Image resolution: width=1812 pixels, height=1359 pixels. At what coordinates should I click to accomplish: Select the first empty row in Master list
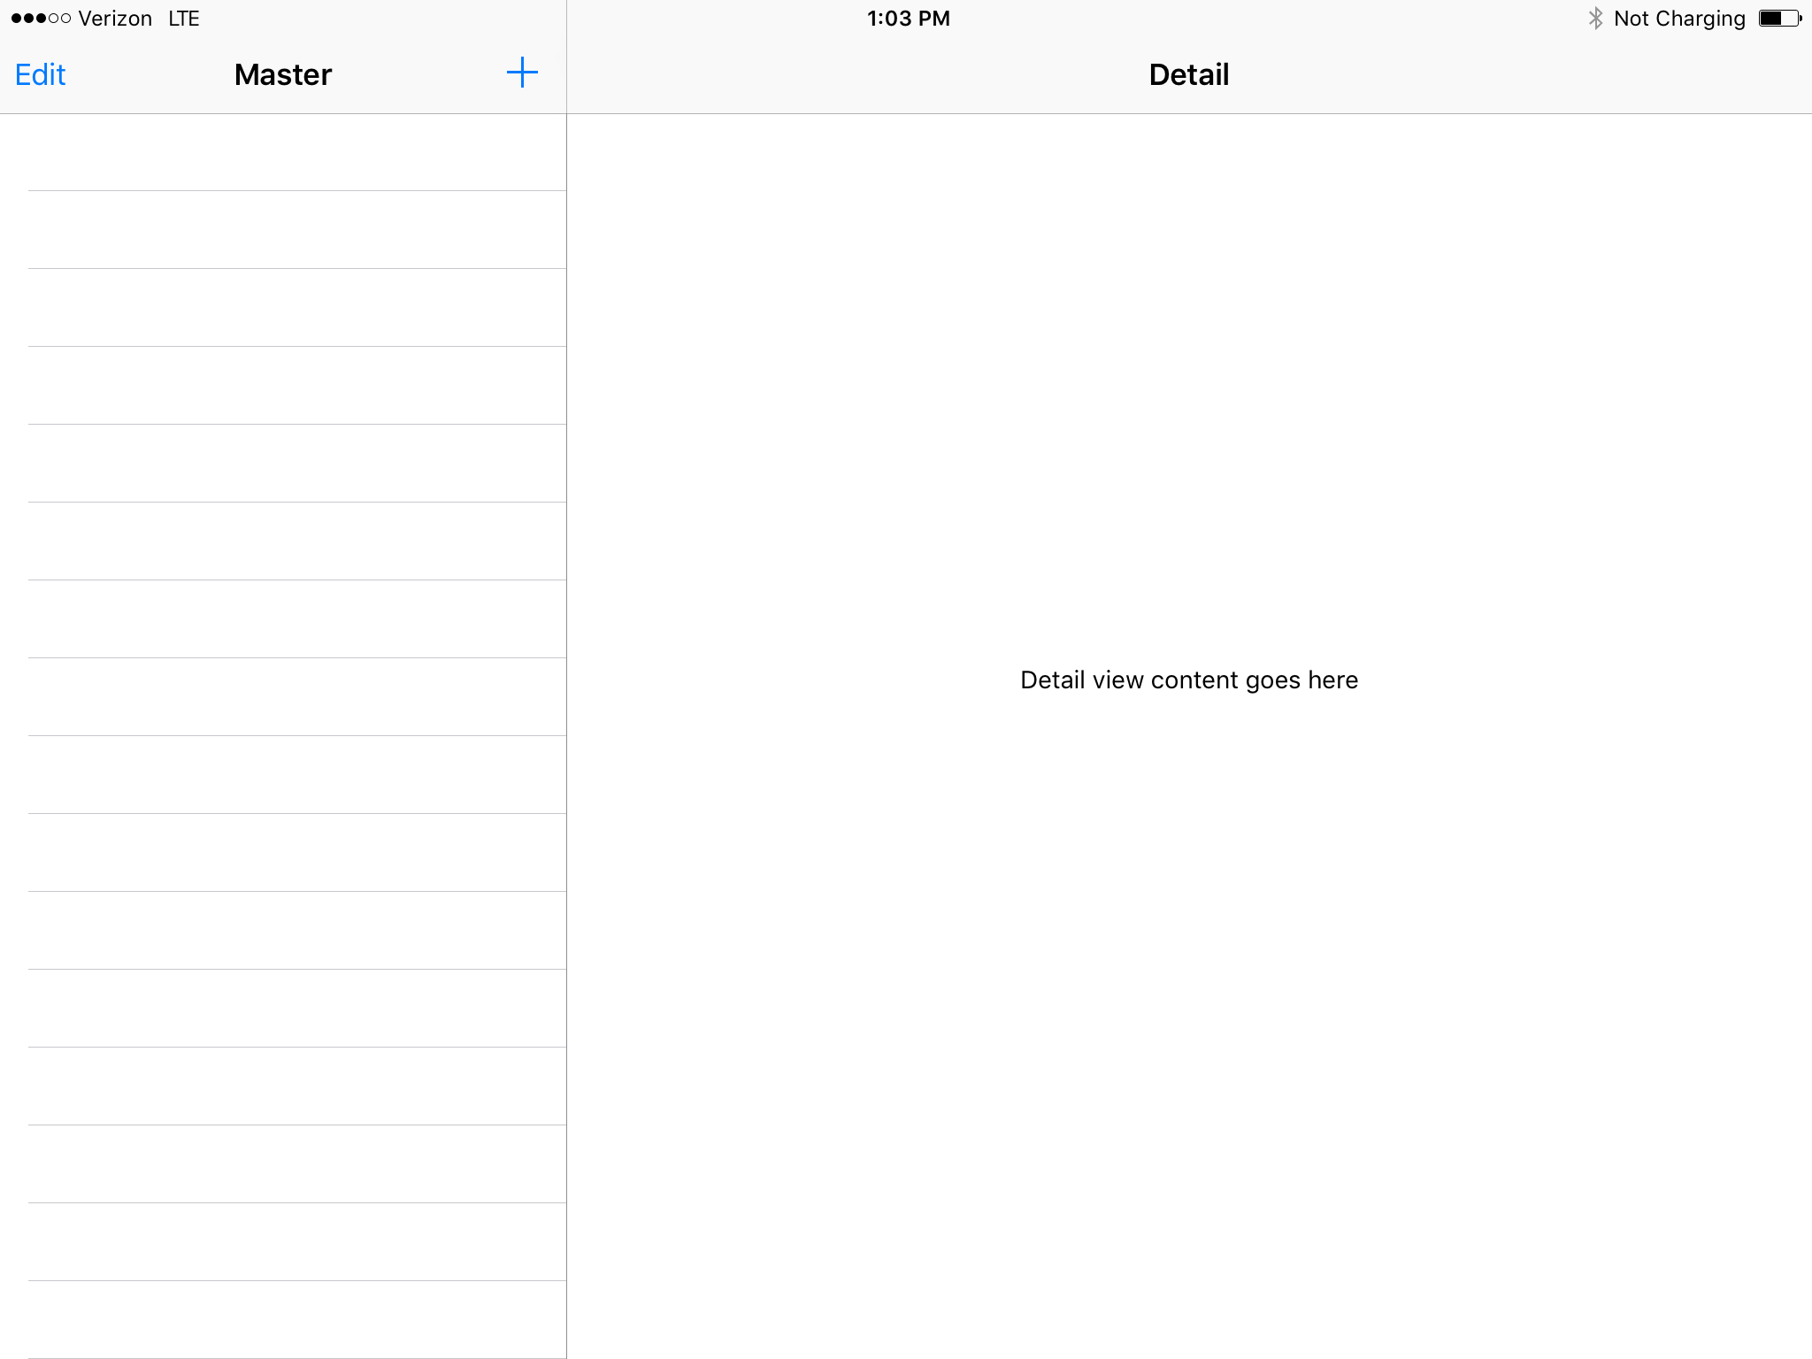283,152
